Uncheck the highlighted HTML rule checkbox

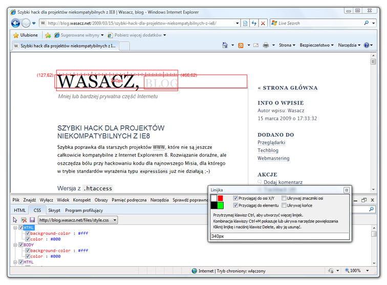click(x=21, y=228)
